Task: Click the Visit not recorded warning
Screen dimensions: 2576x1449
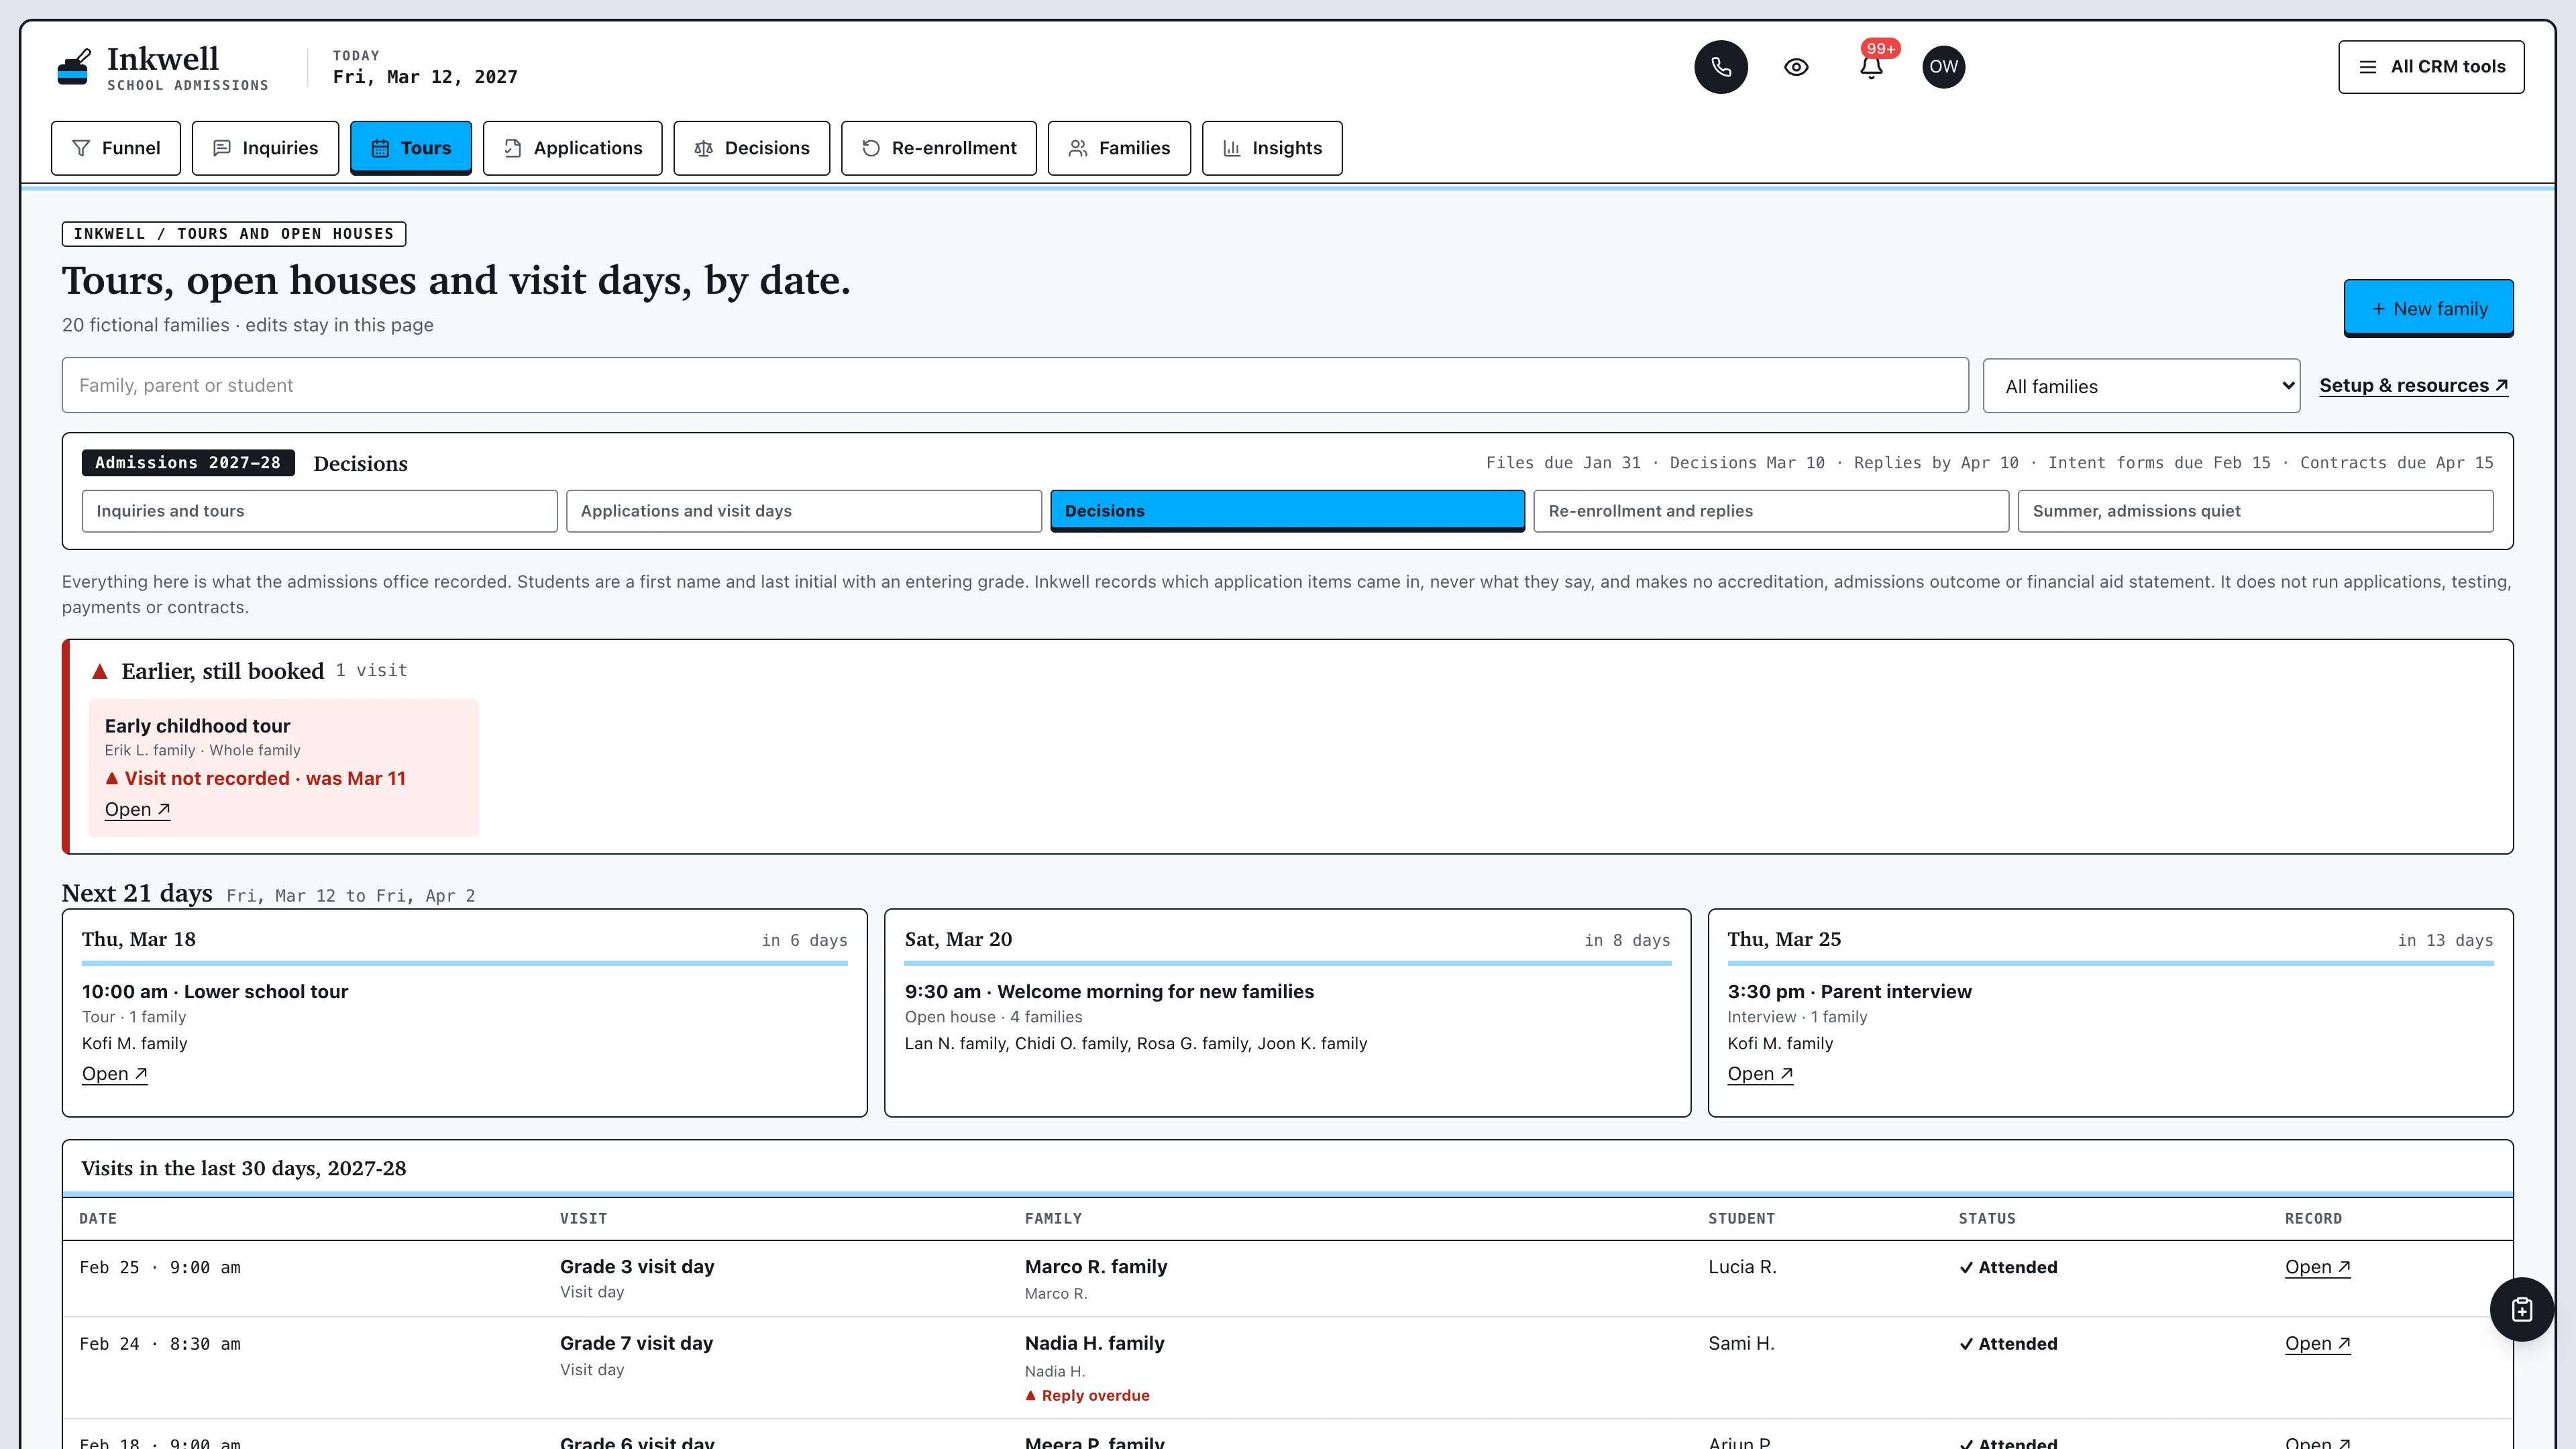Action: pos(255,778)
